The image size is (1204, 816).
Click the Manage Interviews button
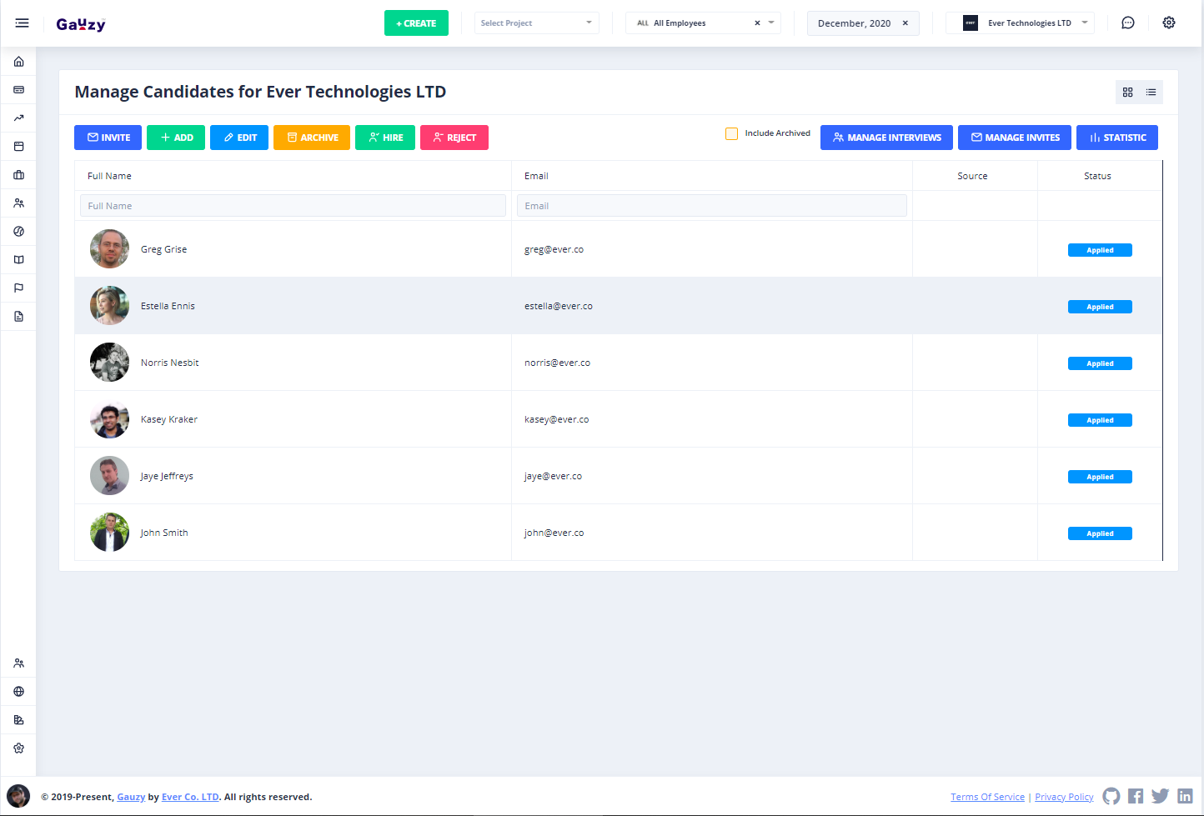(885, 138)
